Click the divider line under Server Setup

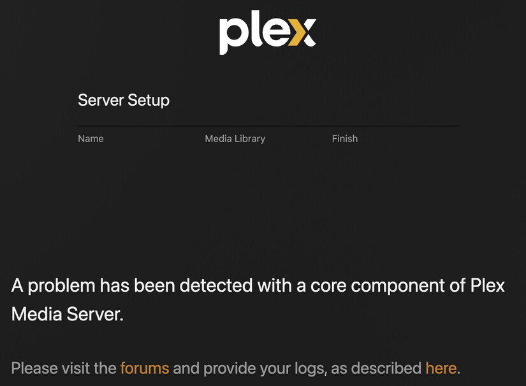pos(268,126)
